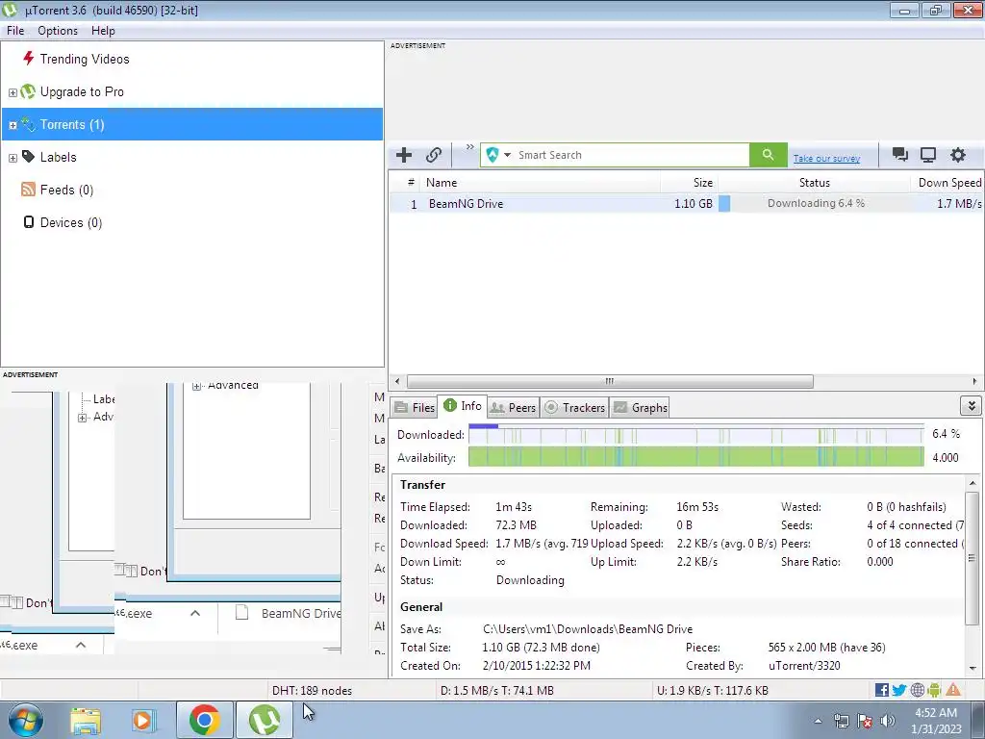Sort torrents by Name column header
Screen dimensions: 985x739
click(541, 182)
